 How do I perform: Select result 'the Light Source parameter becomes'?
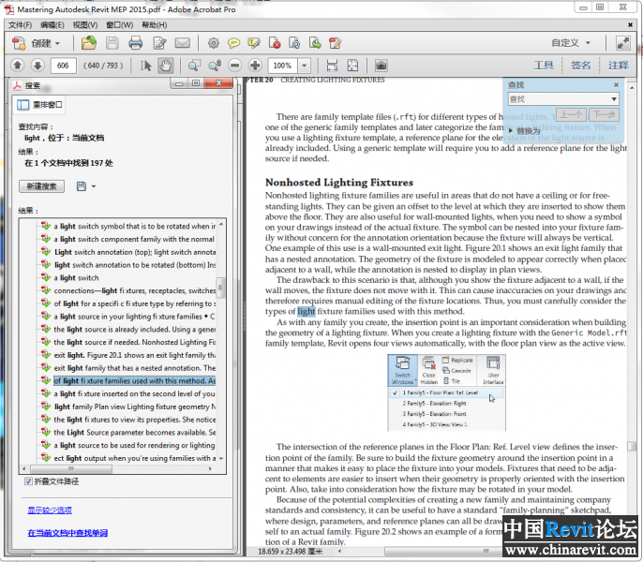[x=135, y=433]
